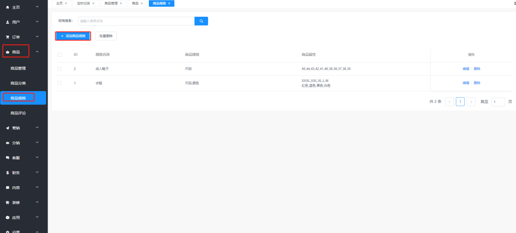Toggle the select-all checkbox in table header
The height and width of the screenshot is (233, 516).
(x=60, y=55)
